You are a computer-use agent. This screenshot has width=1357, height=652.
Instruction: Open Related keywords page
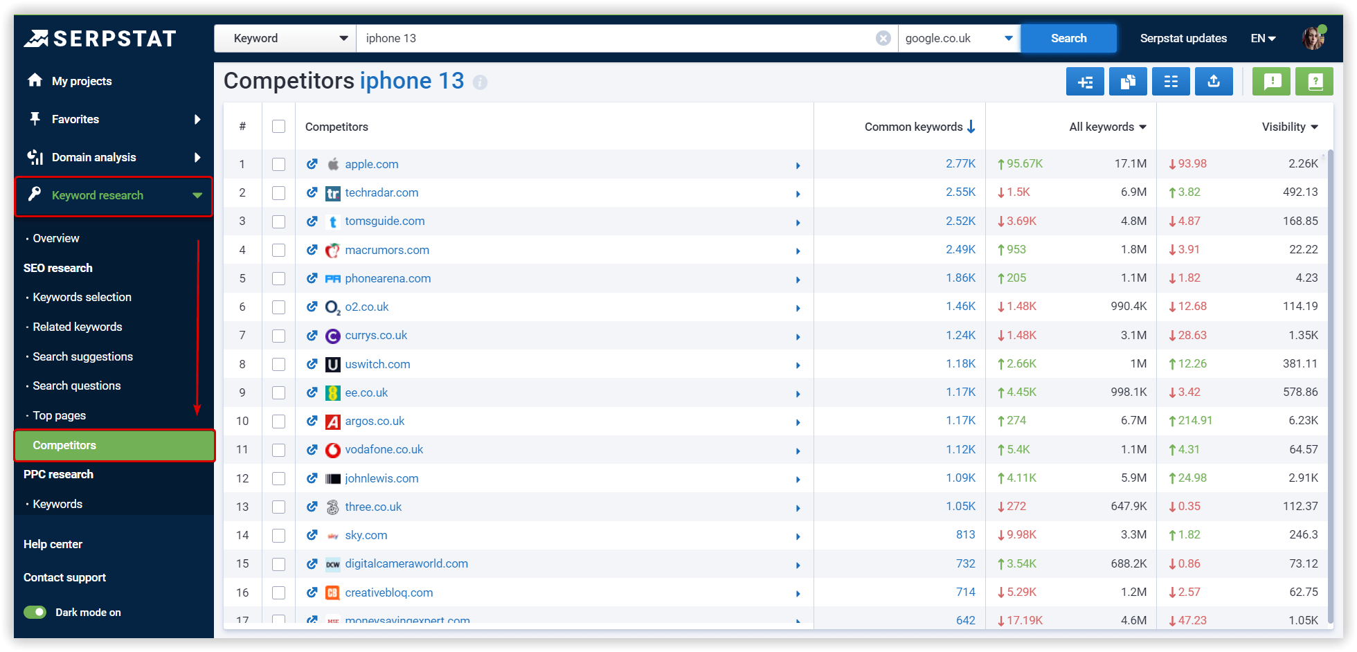click(x=78, y=327)
